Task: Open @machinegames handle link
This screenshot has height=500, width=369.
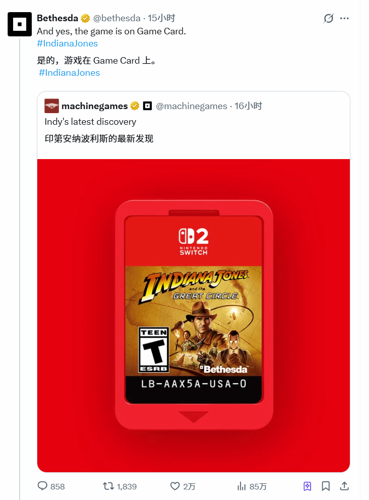Action: click(x=192, y=106)
